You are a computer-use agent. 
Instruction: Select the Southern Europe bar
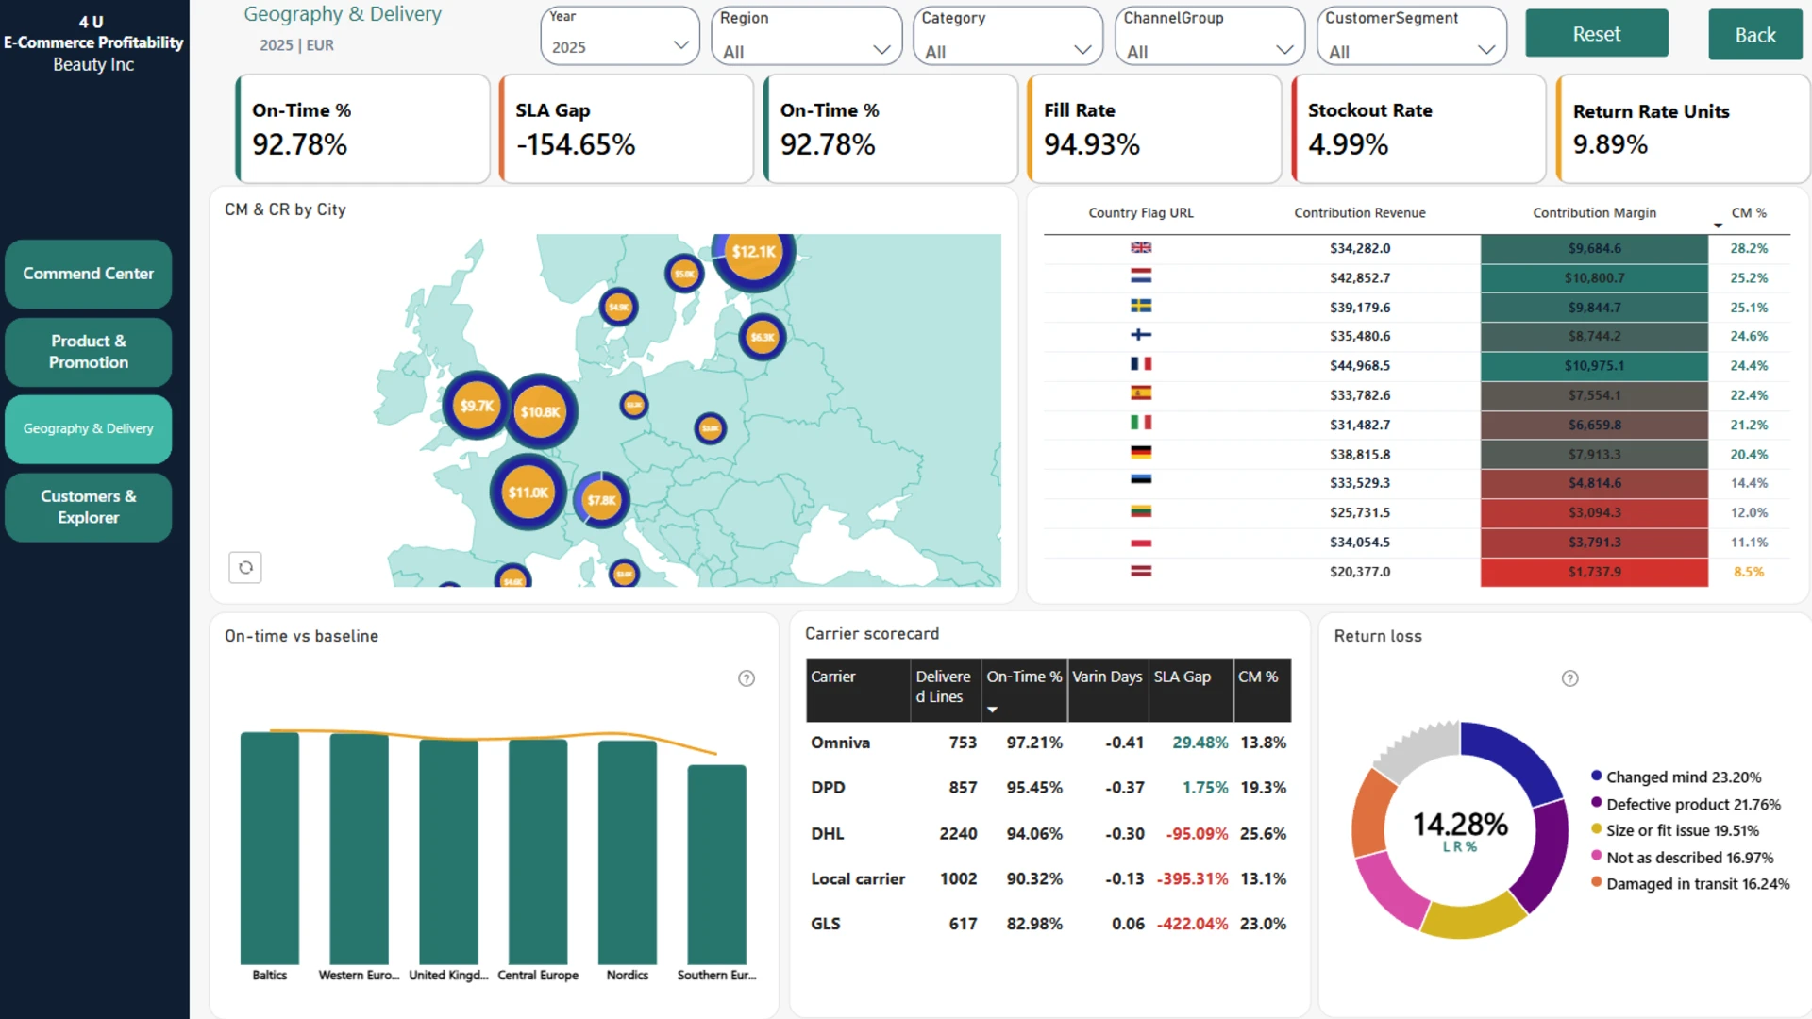coord(717,864)
